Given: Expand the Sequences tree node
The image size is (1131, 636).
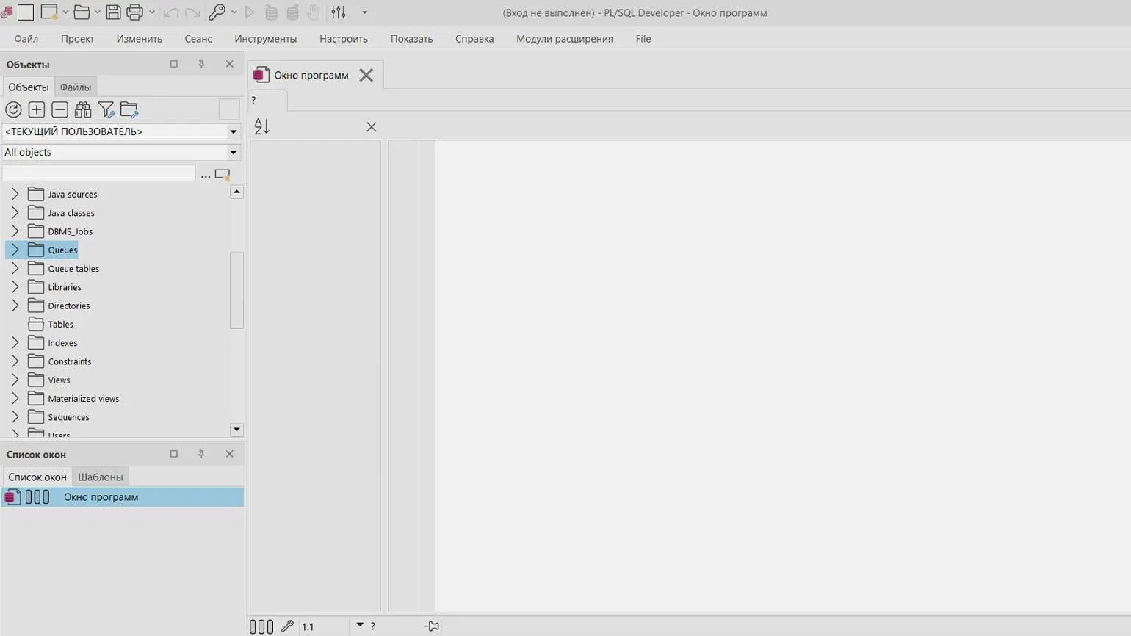Looking at the screenshot, I should pyautogui.click(x=15, y=416).
